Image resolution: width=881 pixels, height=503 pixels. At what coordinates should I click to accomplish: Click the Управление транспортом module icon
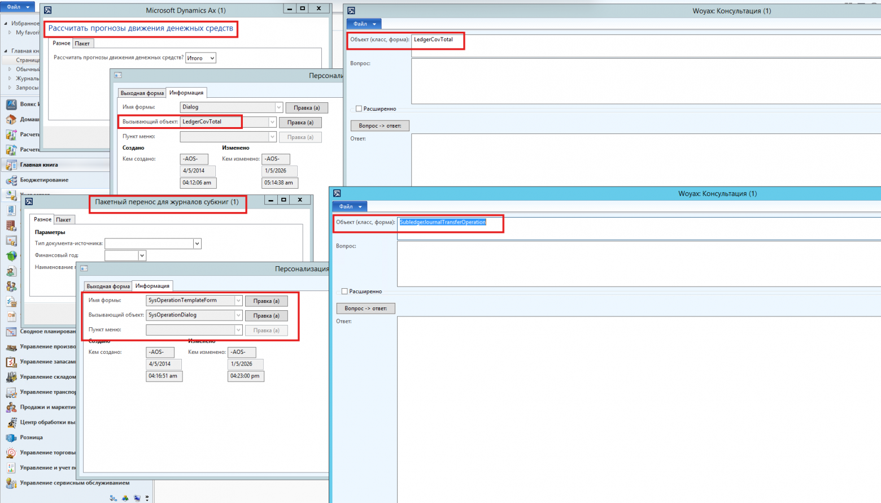pyautogui.click(x=11, y=392)
